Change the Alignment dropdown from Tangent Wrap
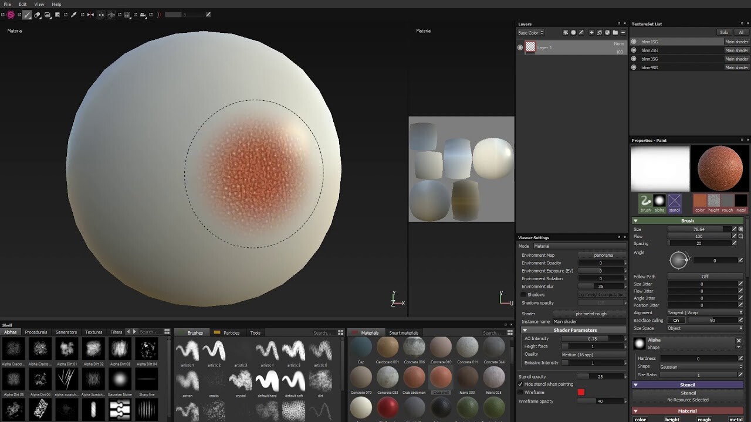The image size is (751, 422). click(x=704, y=312)
